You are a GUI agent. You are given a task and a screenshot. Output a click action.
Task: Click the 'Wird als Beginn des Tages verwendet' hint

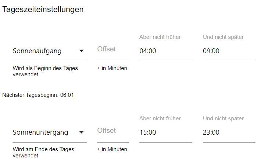tap(45, 71)
